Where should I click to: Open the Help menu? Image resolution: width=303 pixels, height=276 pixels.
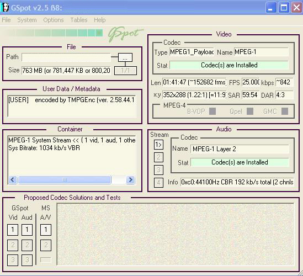pos(100,20)
